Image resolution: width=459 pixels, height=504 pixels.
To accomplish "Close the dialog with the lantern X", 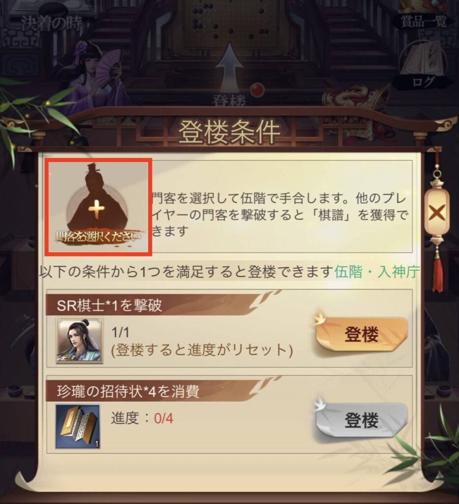I will point(436,213).
